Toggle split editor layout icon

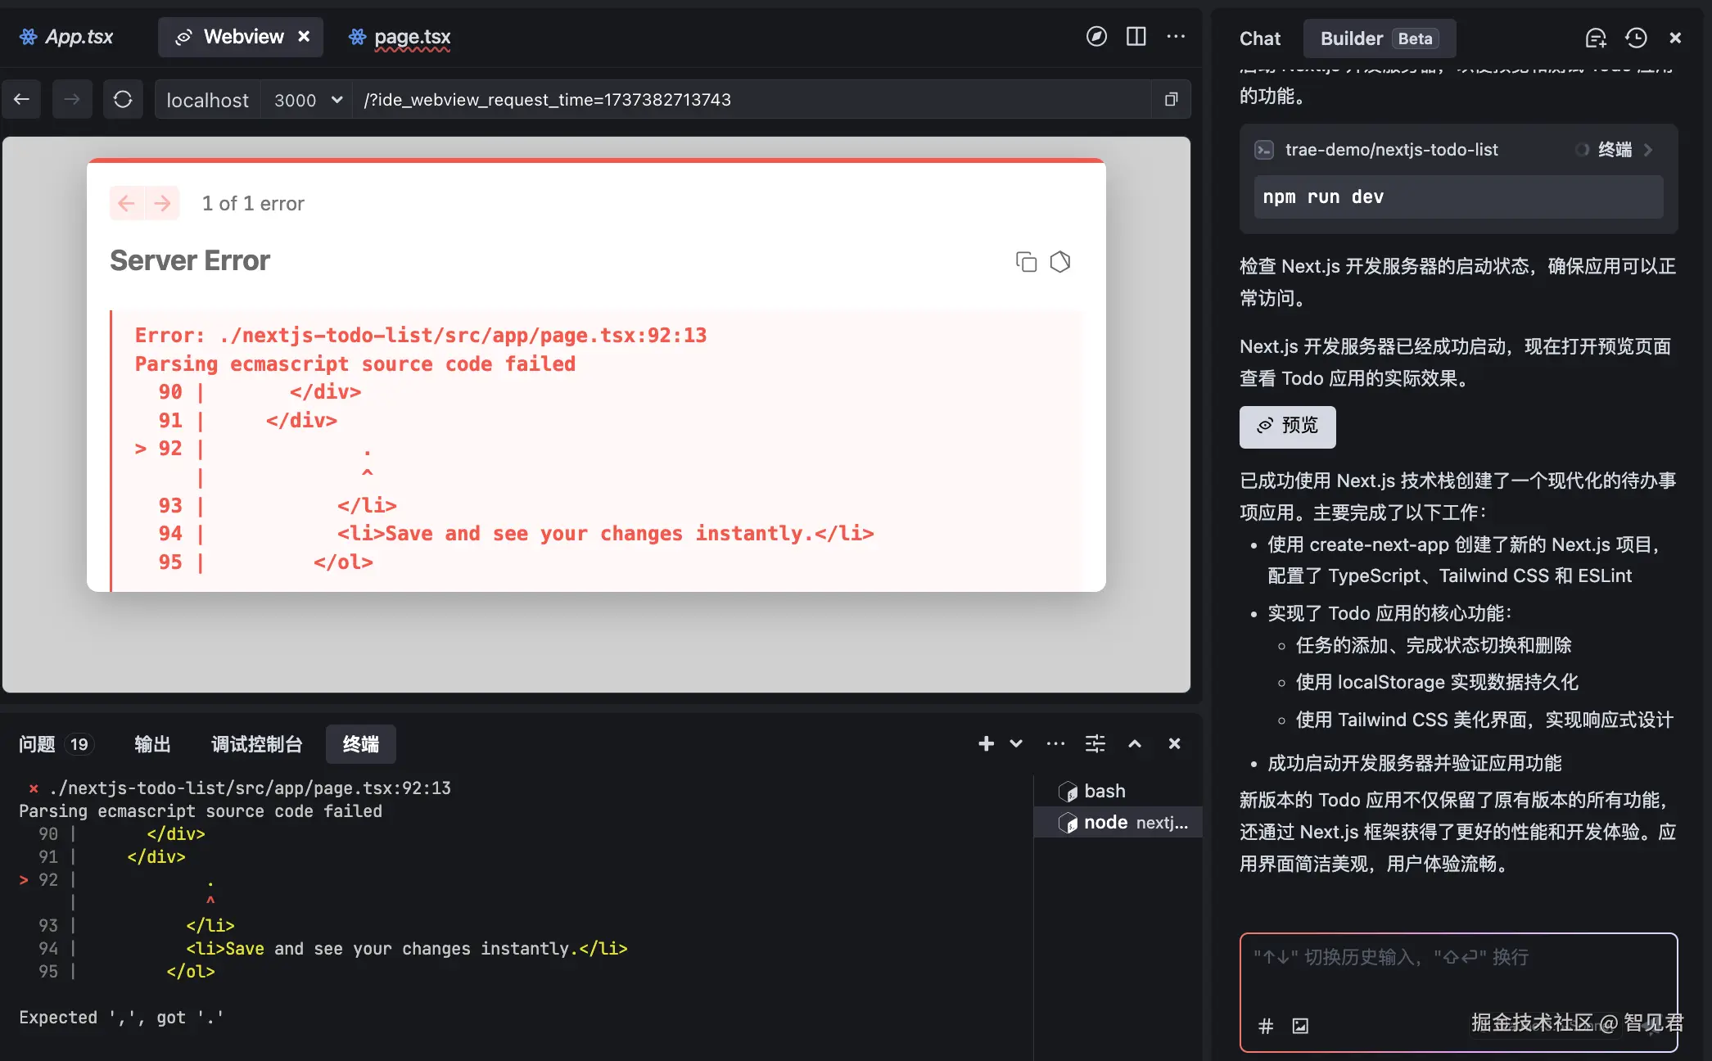[1136, 37]
